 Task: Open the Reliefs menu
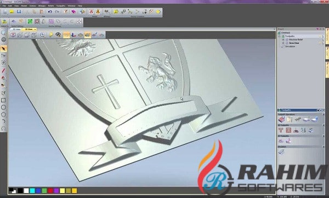click(x=51, y=6)
